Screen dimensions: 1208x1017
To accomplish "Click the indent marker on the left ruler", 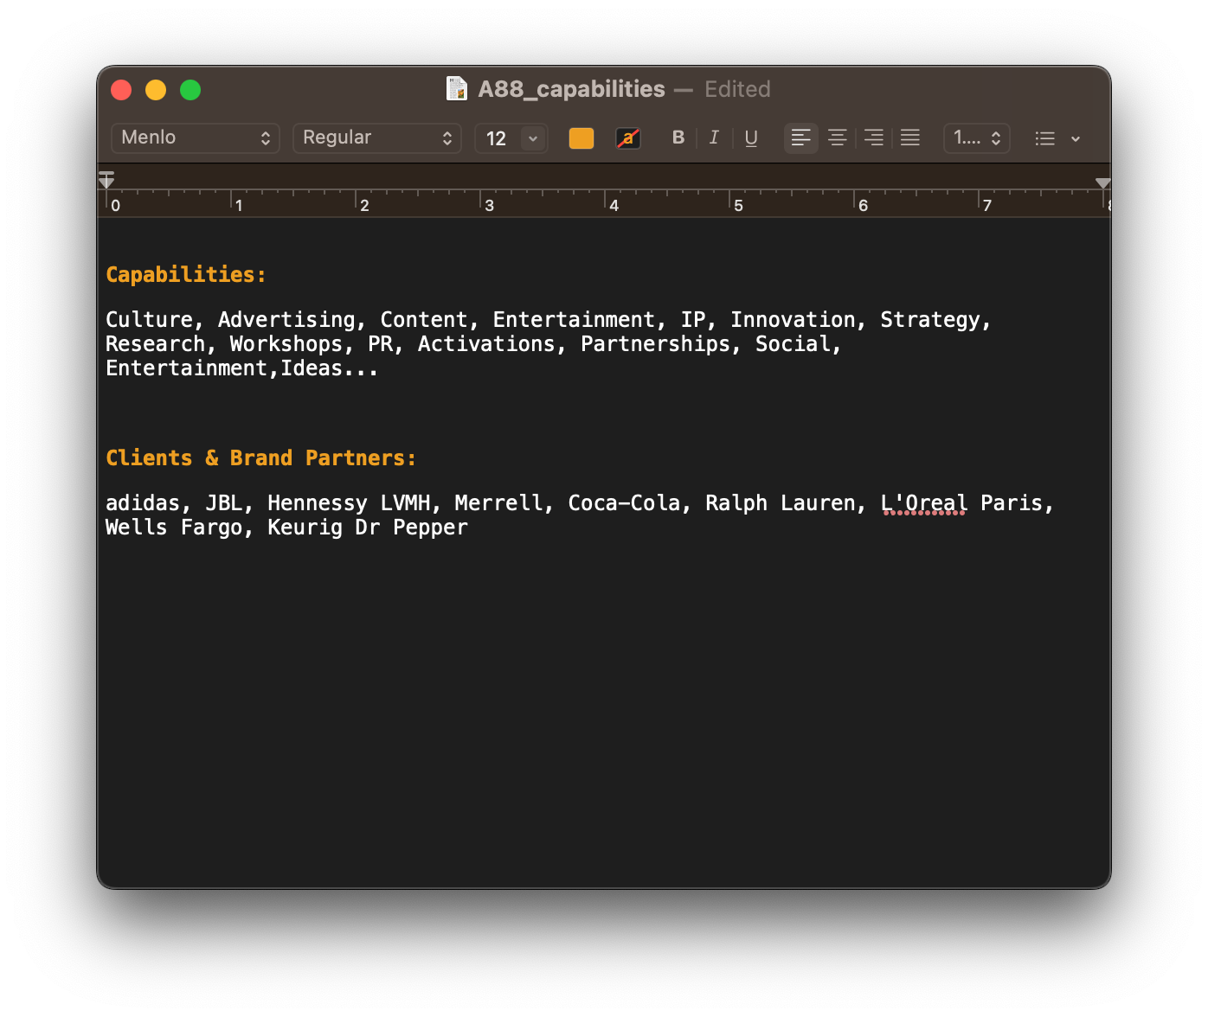I will tap(106, 179).
